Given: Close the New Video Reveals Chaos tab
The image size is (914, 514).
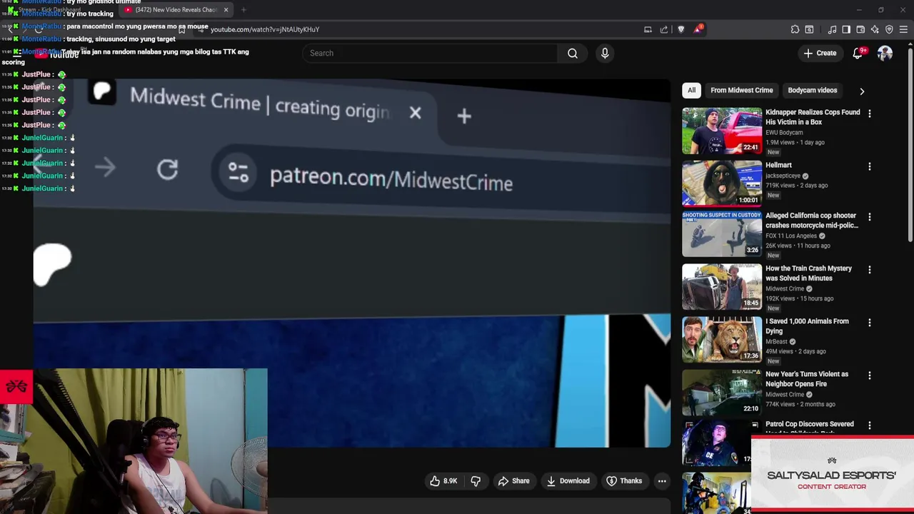Looking at the screenshot, I should 226,10.
